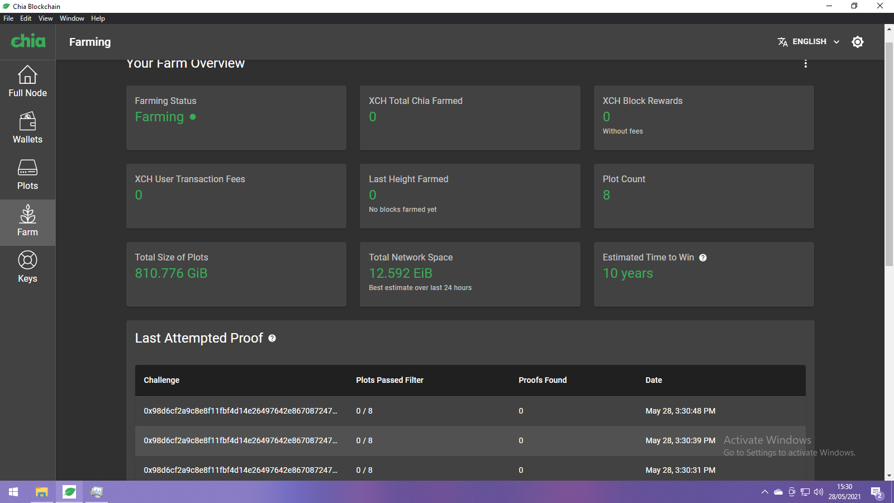Select the challenge hash dated 3:30:39 PM
Image resolution: width=894 pixels, height=503 pixels.
coord(240,440)
